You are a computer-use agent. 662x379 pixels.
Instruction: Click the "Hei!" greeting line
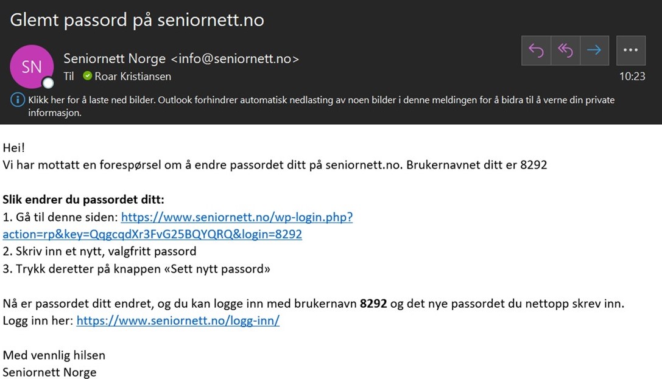[13, 148]
